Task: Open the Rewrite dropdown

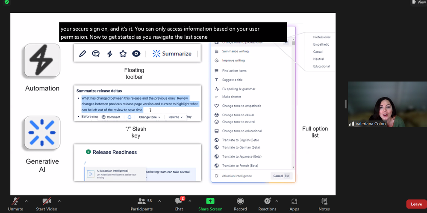Action: point(175,117)
